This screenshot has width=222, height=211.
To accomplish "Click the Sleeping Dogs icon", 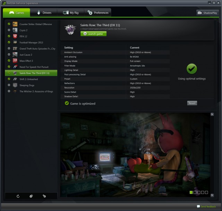I will [x=15, y=85].
